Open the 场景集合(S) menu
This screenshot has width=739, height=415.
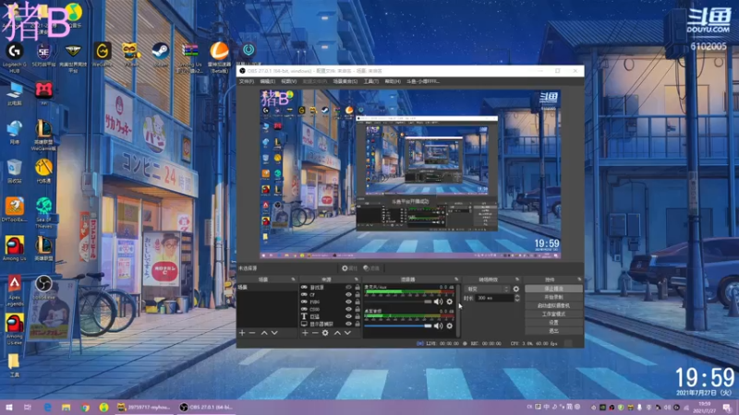(x=345, y=81)
